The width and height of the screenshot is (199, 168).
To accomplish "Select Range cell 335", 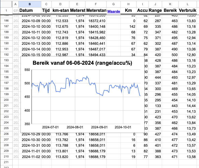I will [155, 26].
